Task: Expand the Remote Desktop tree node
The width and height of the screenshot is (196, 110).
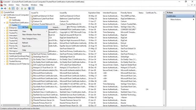Action: 5,53
